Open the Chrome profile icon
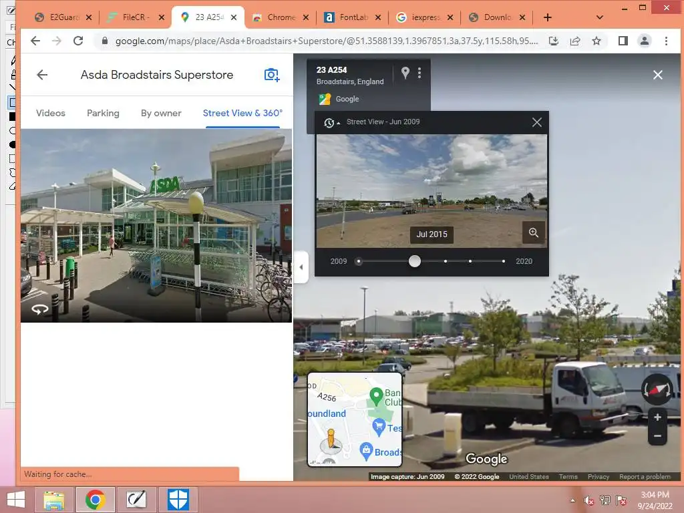 tap(645, 41)
